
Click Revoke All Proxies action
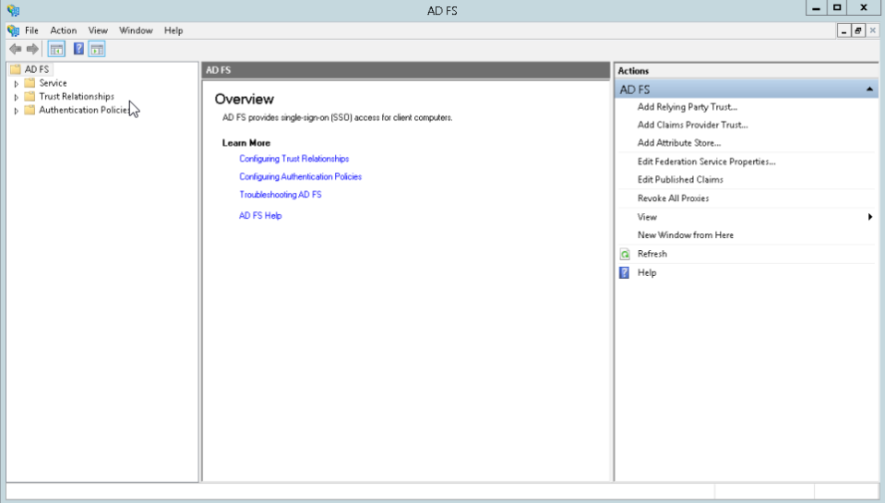(x=674, y=198)
